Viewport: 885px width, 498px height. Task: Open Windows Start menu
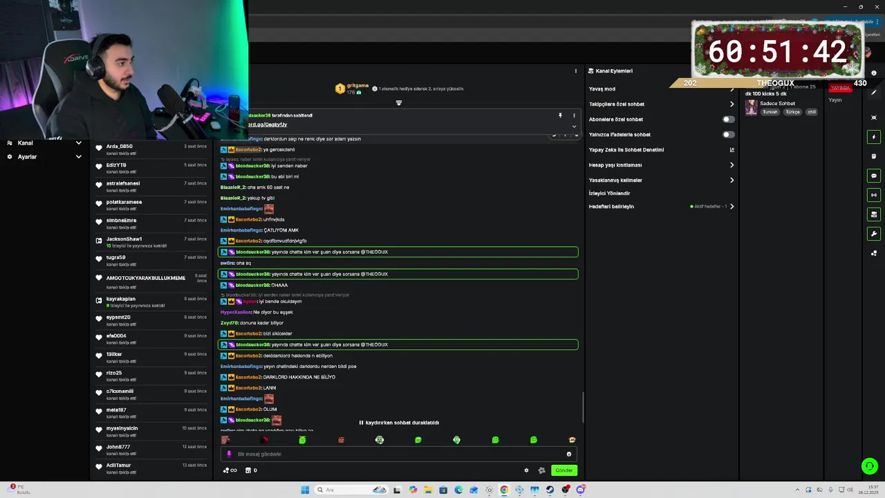305,490
